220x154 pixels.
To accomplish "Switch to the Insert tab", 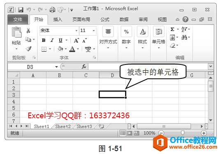I will coord(58,19).
